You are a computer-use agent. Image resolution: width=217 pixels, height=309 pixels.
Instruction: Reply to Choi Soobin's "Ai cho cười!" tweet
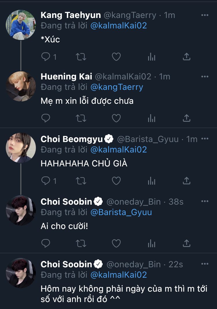[46, 243]
